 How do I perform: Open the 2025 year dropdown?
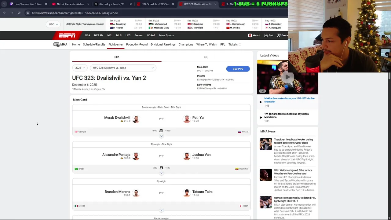(80, 68)
